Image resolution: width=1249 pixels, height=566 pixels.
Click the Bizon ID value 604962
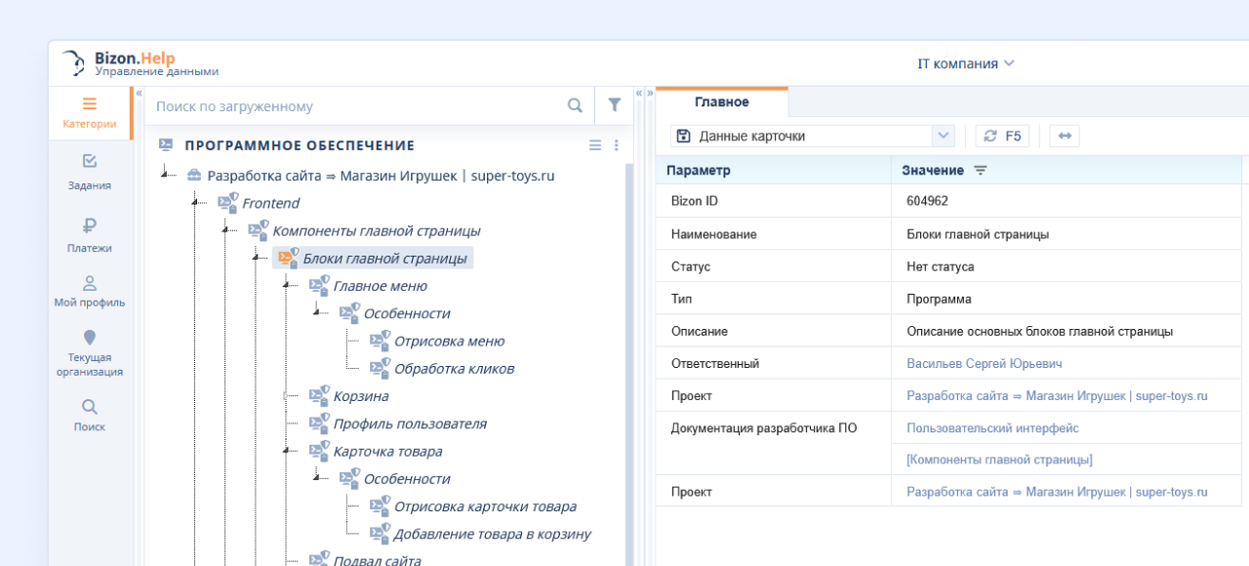coord(927,201)
